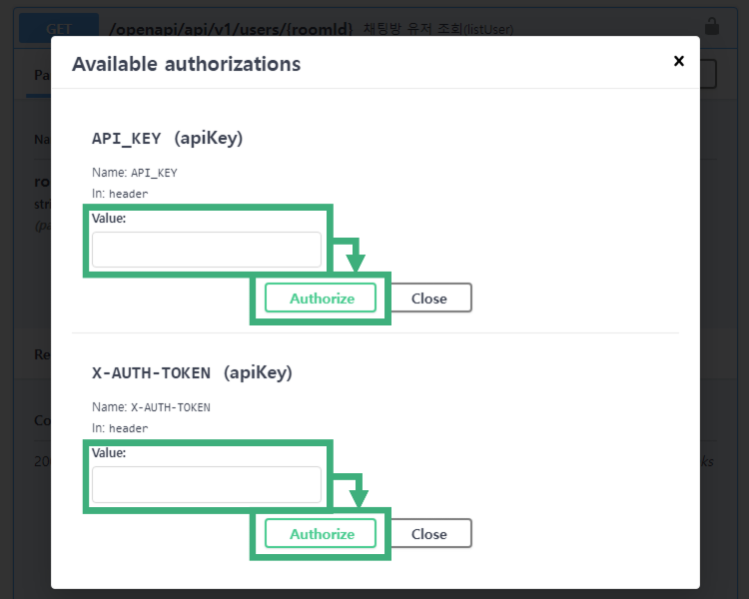
Task: Click the Value label above API_KEY input
Action: 109,218
